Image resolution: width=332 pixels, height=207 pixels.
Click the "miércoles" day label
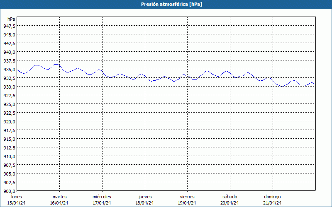click(x=102, y=196)
